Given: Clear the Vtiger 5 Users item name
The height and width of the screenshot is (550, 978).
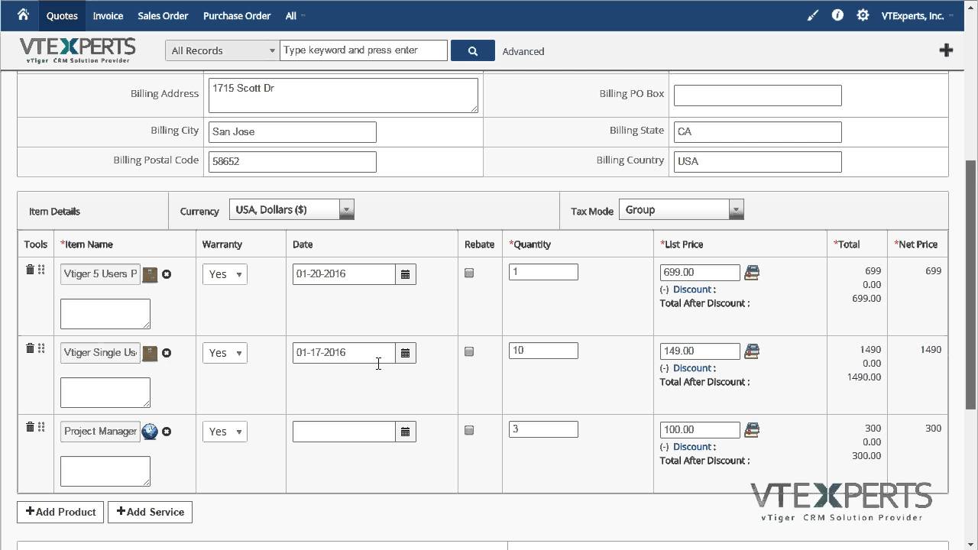Looking at the screenshot, I should tap(167, 274).
